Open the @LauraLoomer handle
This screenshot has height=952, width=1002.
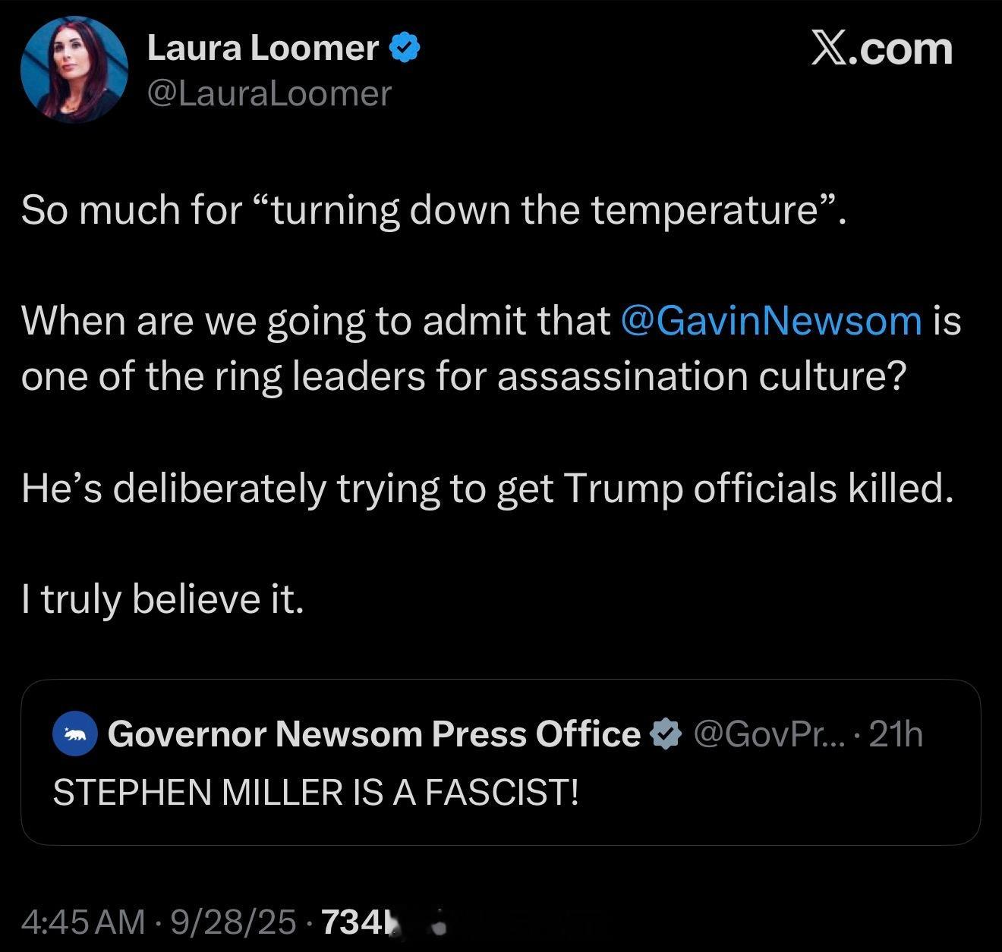(269, 93)
